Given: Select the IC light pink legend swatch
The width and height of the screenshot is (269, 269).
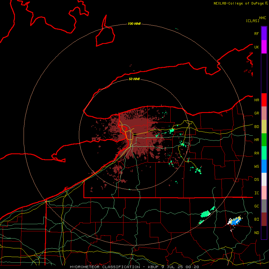Looking at the screenshot, I should [264, 193].
